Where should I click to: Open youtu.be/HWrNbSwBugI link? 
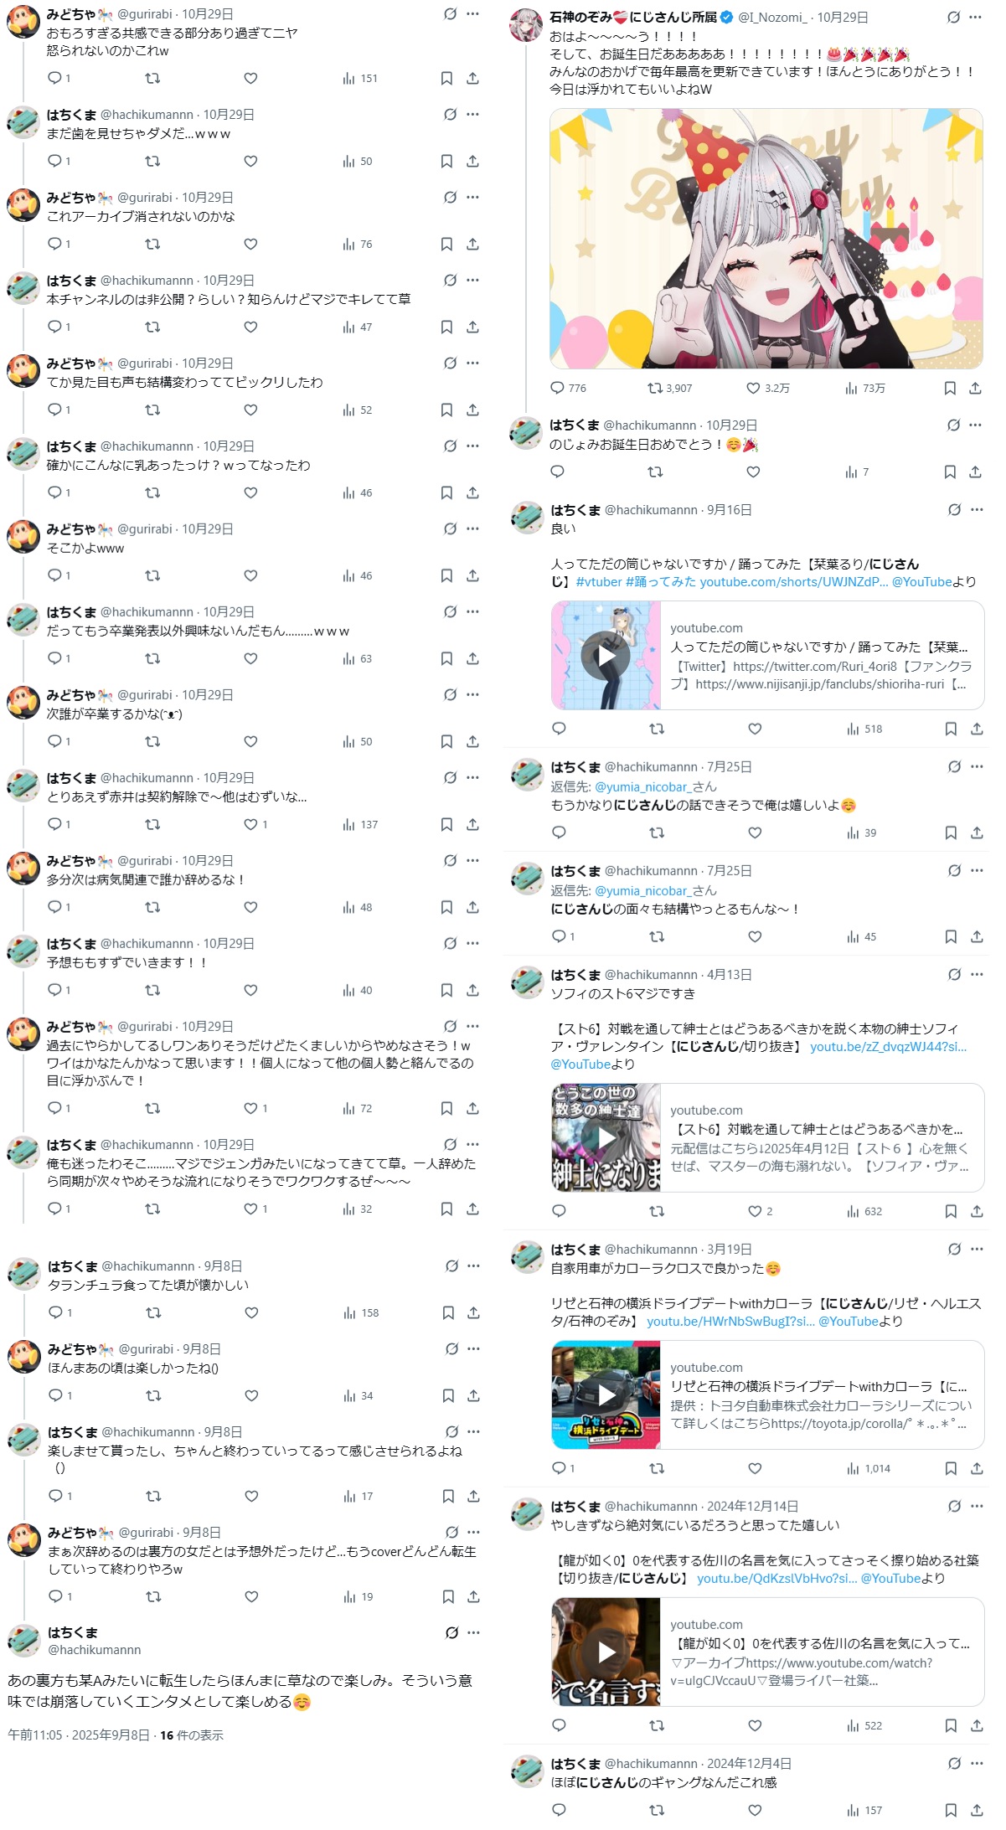[730, 1321]
